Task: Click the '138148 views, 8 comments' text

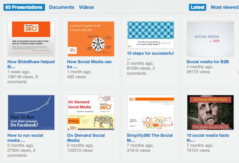Action: coord(23,79)
